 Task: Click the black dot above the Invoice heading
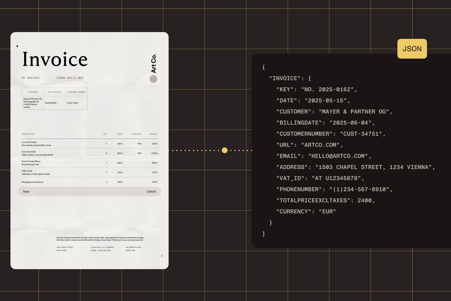pyautogui.click(x=17, y=46)
